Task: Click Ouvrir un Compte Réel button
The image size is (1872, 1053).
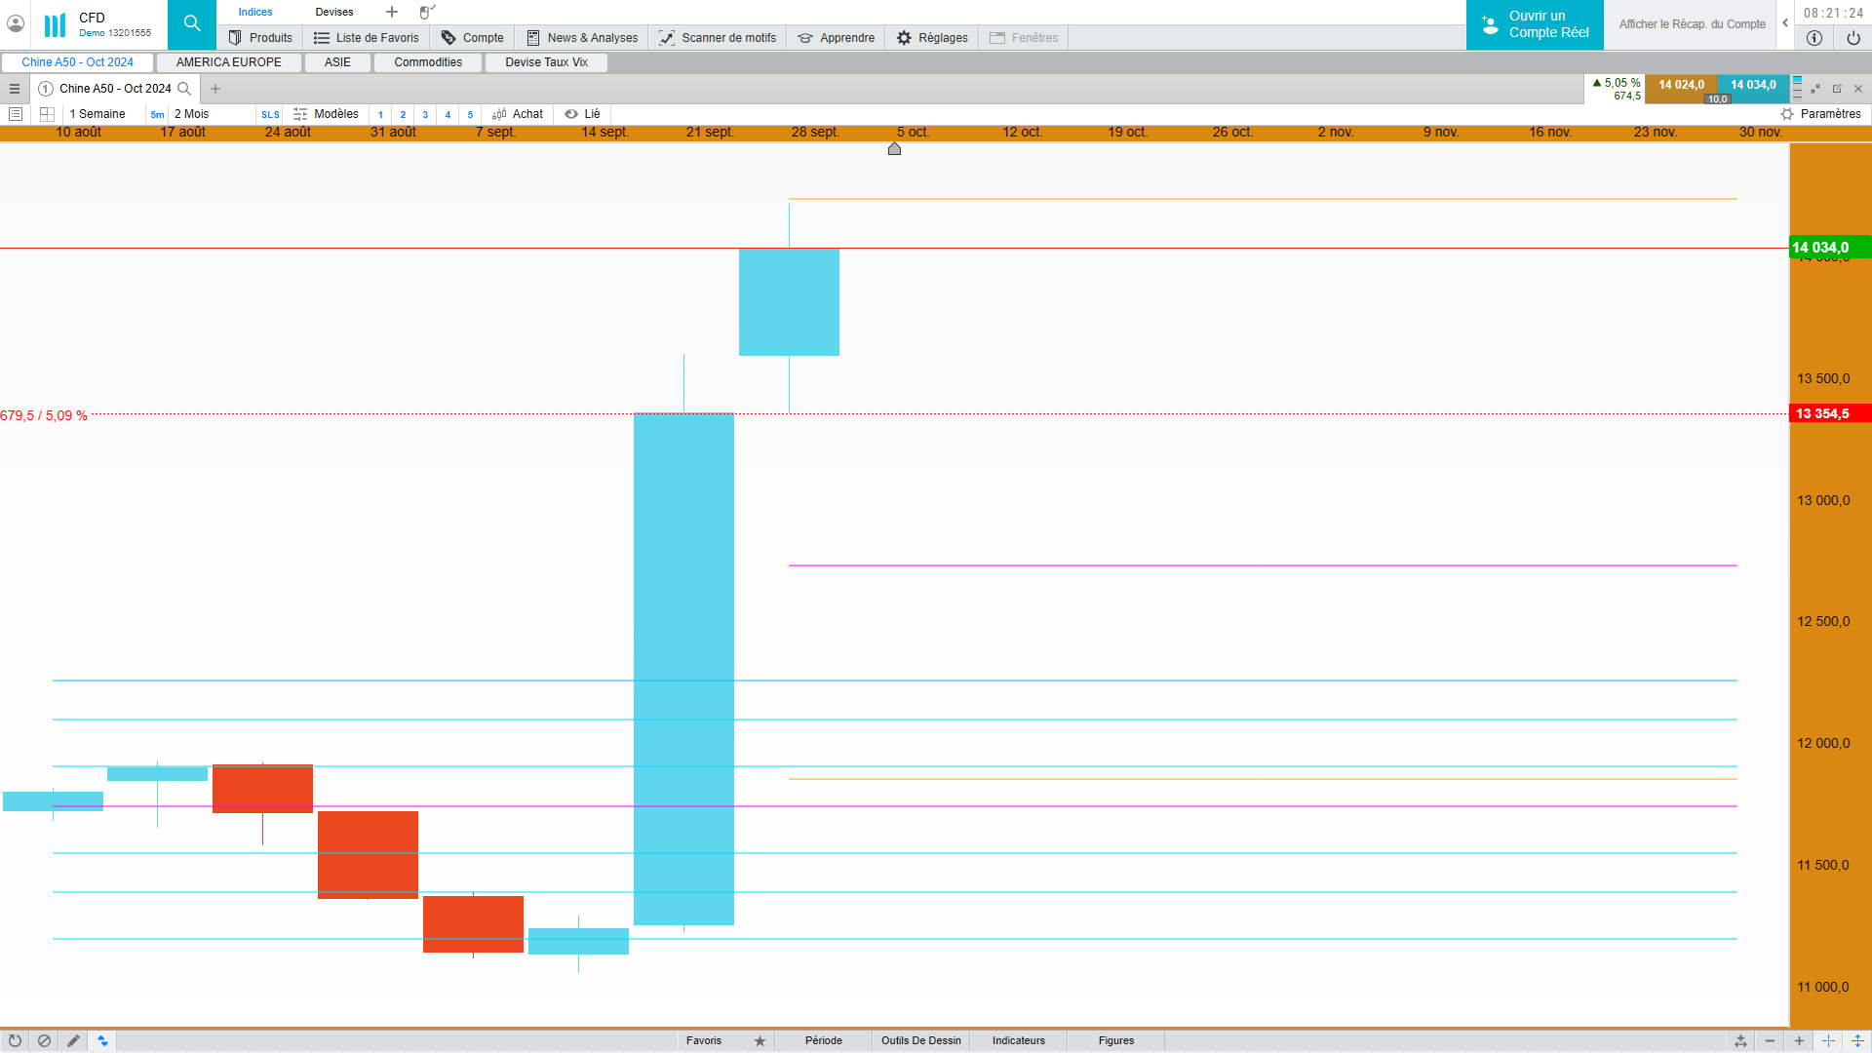Action: coord(1535,24)
